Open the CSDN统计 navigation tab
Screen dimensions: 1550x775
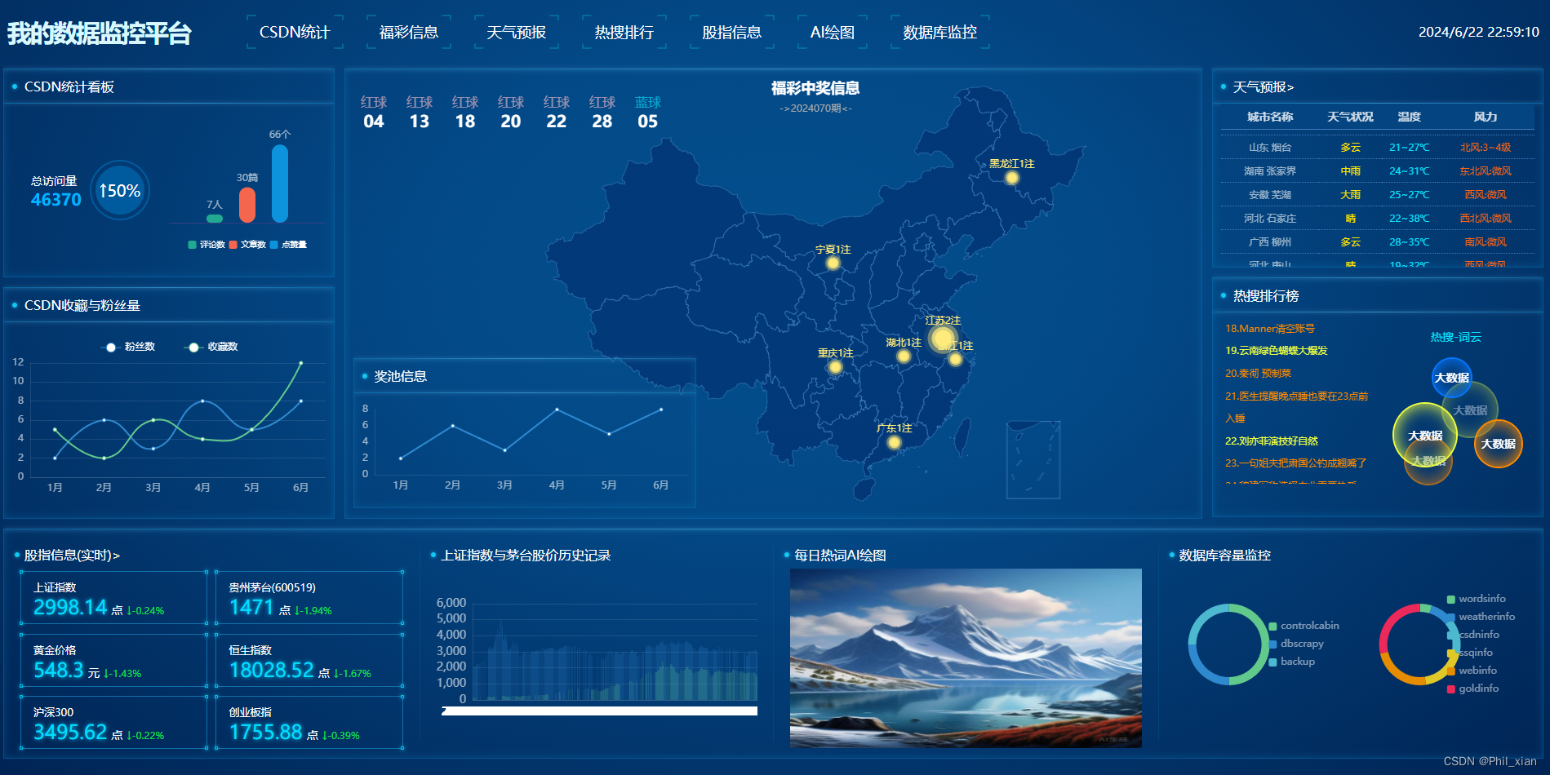(x=295, y=33)
